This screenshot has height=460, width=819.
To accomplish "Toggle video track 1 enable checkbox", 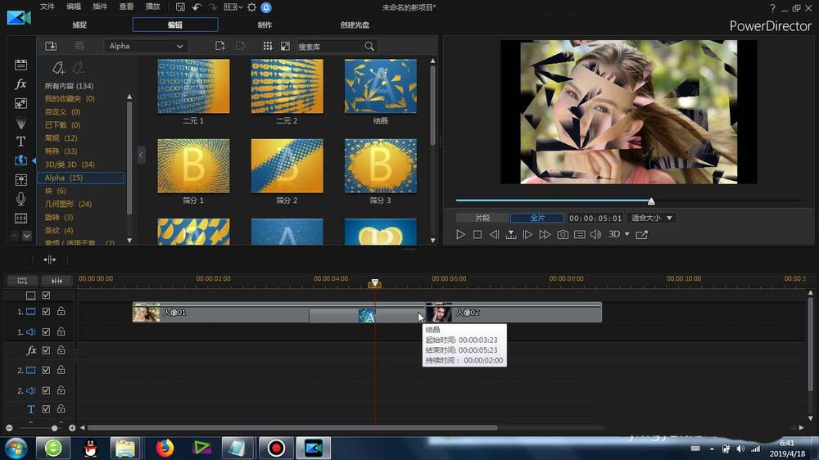I will coord(46,311).
